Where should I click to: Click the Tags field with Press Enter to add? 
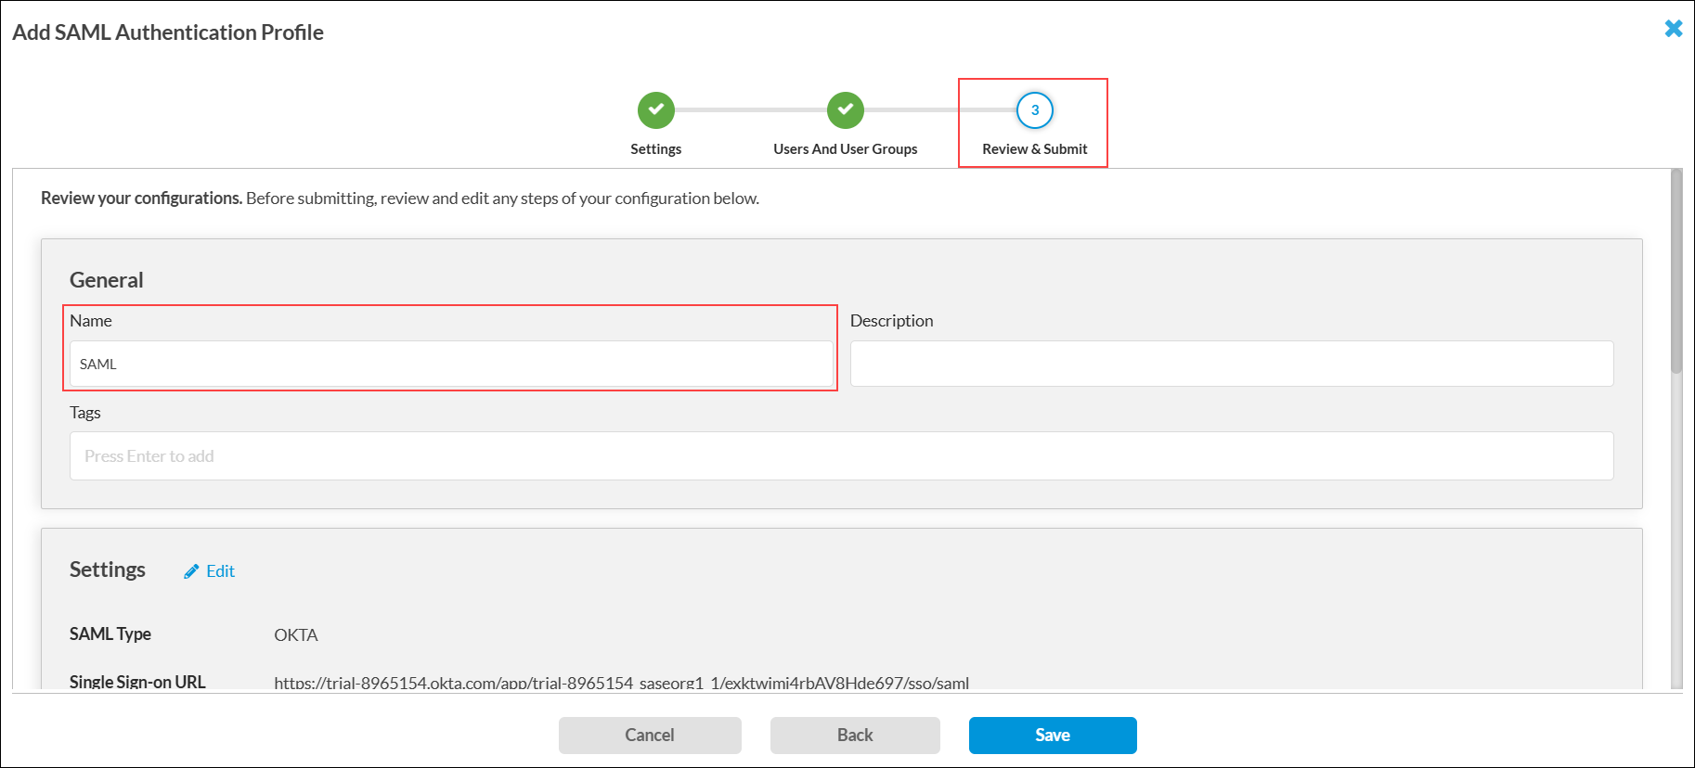pyautogui.click(x=841, y=456)
